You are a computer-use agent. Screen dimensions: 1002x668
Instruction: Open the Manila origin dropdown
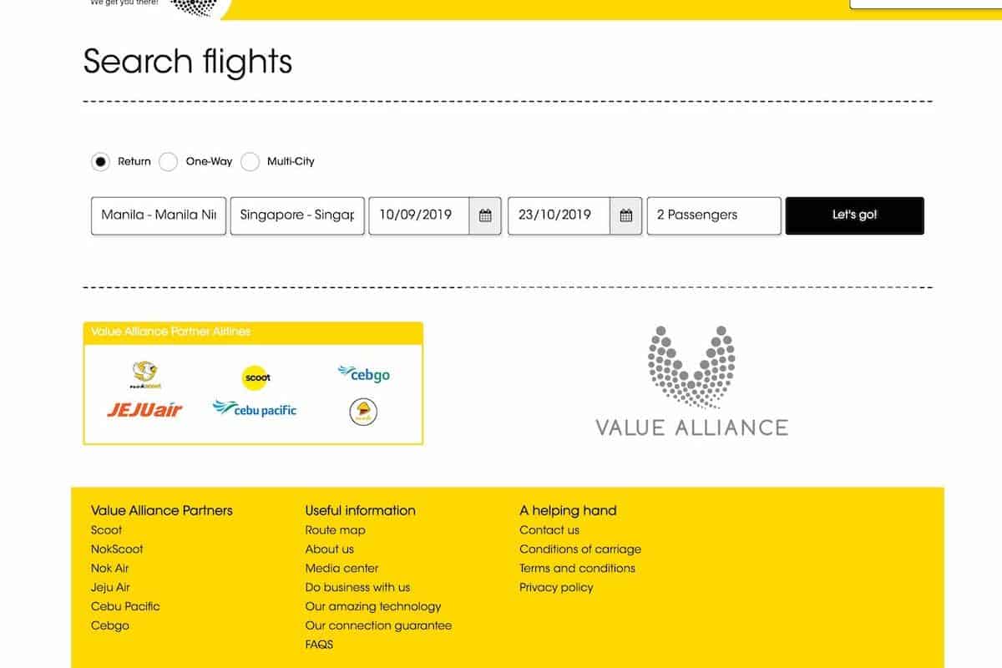click(159, 215)
